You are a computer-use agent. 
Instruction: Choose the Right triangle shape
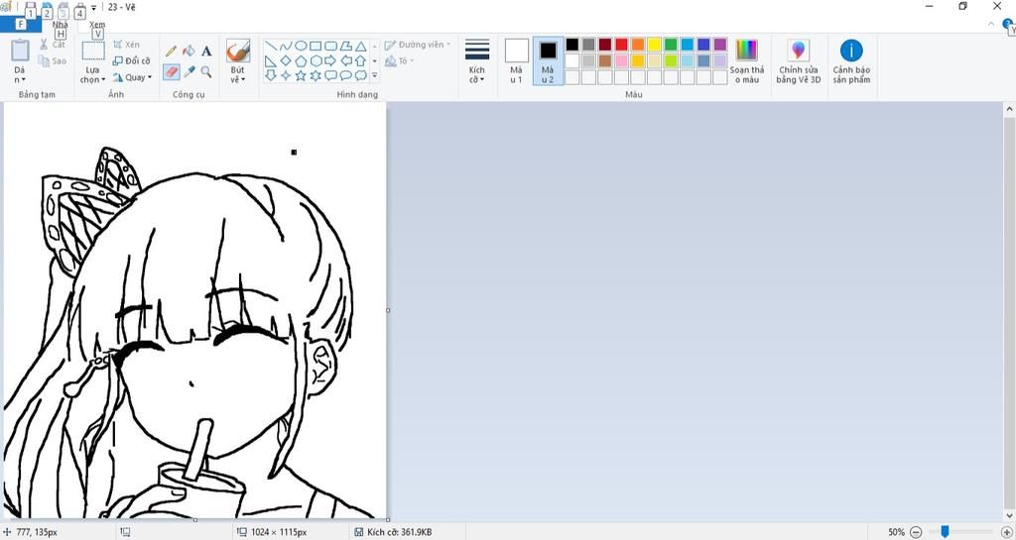(271, 60)
